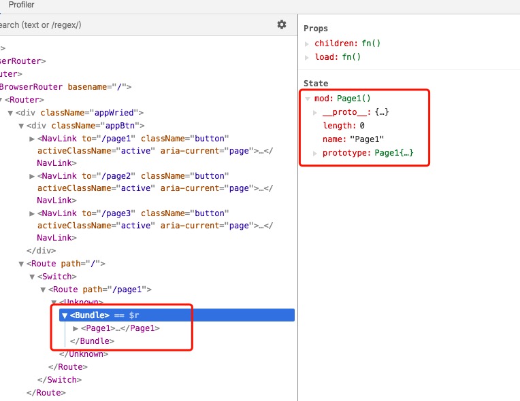Image resolution: width=520 pixels, height=401 pixels.
Task: Select the Switch opening tag row
Action: [x=57, y=277]
